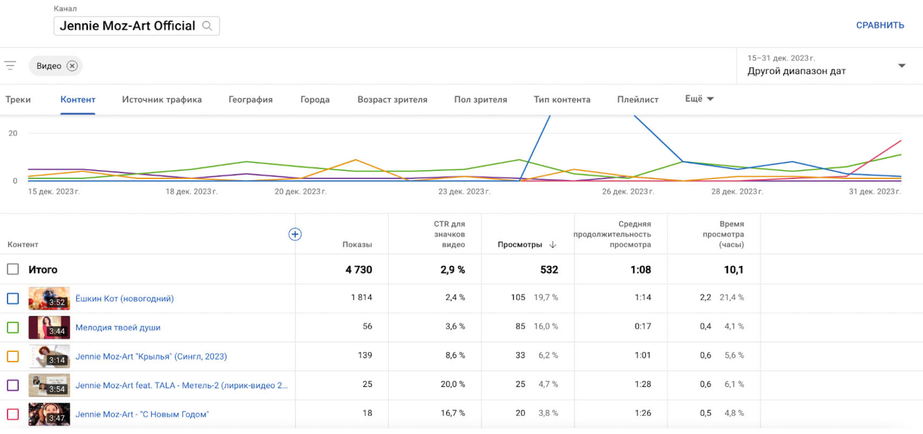Click the search icon in channel field
The width and height of the screenshot is (923, 434).
click(x=207, y=26)
